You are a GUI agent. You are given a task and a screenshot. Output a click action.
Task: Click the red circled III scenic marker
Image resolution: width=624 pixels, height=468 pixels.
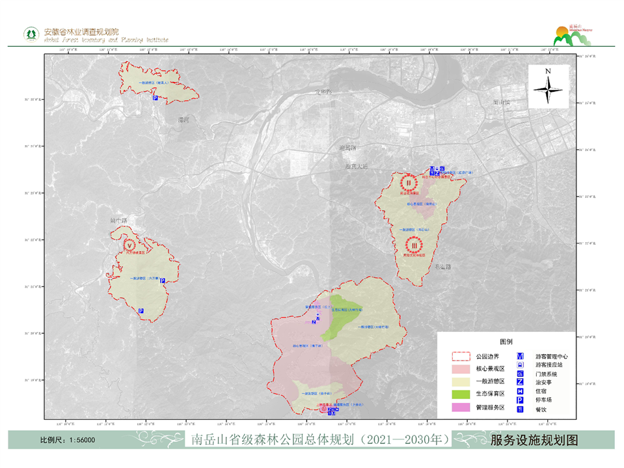pyautogui.click(x=414, y=245)
